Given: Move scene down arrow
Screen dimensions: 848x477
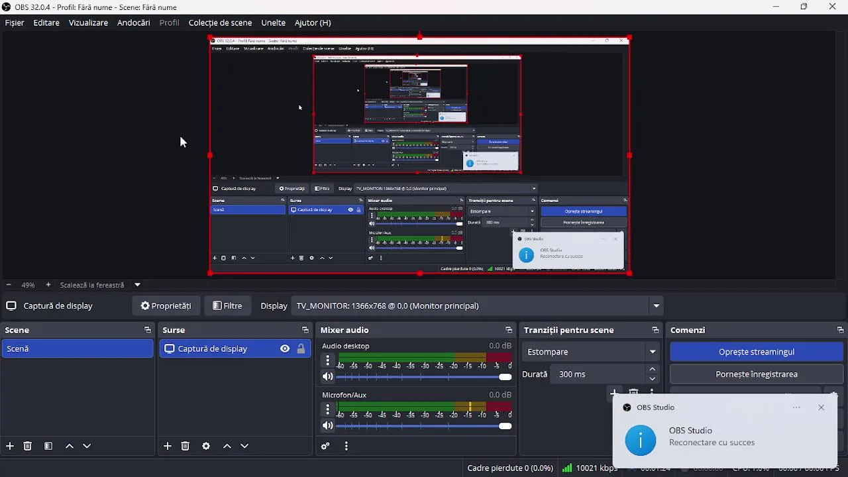Looking at the screenshot, I should point(87,446).
